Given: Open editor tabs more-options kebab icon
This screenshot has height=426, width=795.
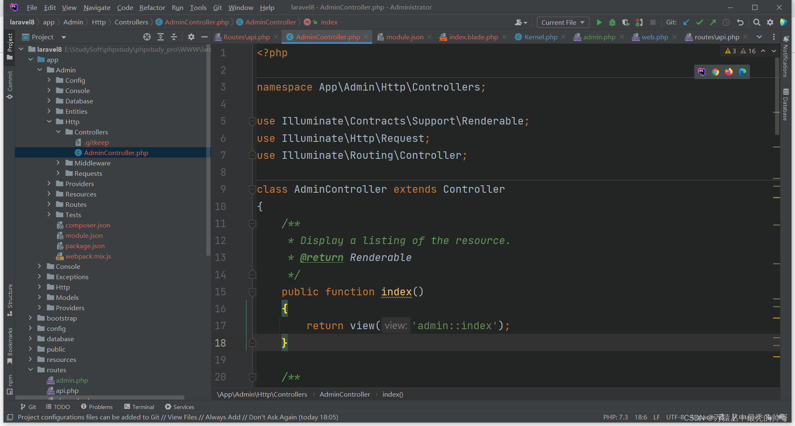Looking at the screenshot, I should click(x=773, y=37).
